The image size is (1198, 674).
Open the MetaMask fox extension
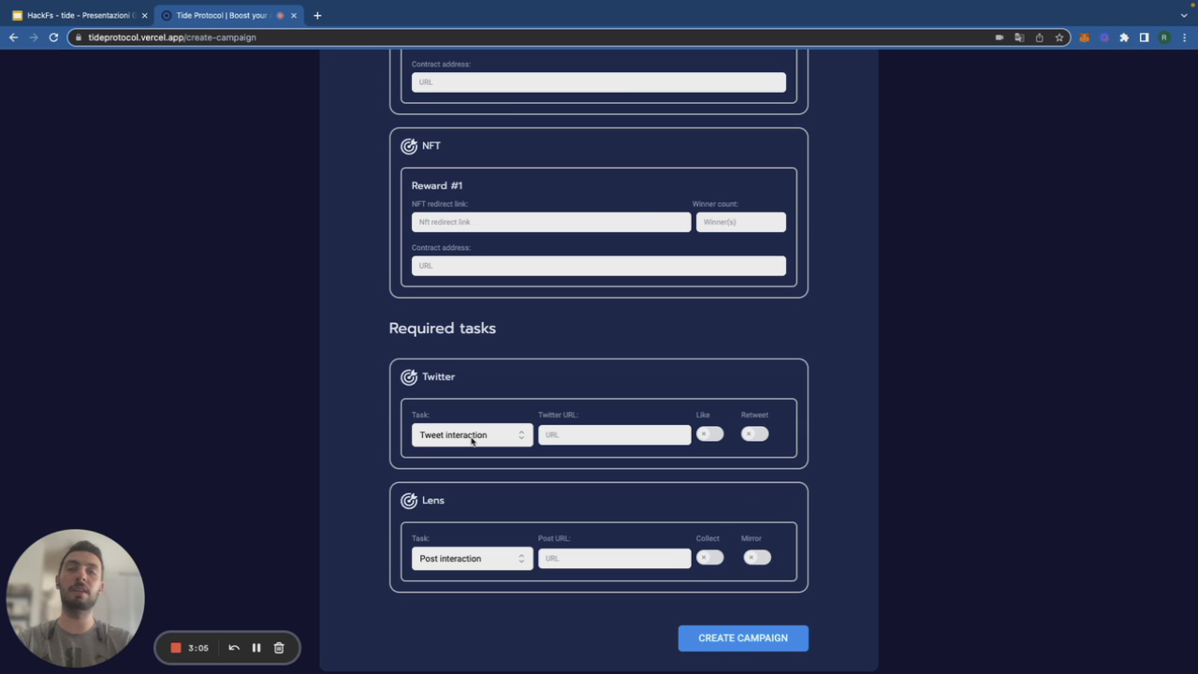pos(1085,37)
